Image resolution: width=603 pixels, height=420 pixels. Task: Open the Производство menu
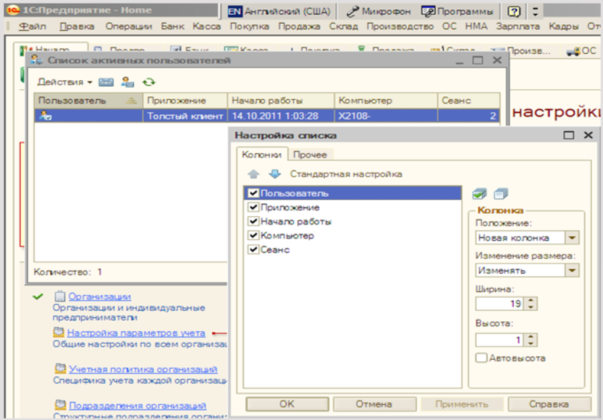(x=400, y=27)
